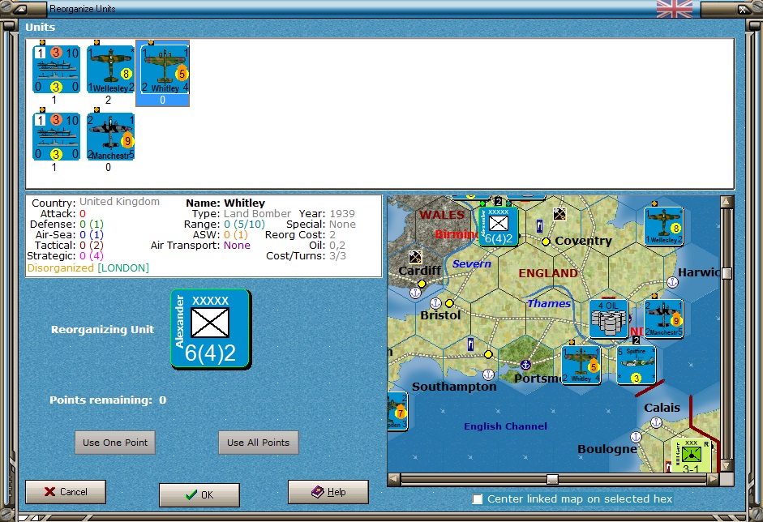Select the first-row naval ship unit

click(x=57, y=69)
